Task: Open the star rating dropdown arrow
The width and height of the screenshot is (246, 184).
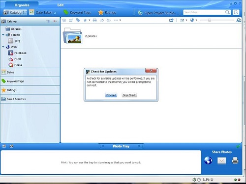Action: 90,20
